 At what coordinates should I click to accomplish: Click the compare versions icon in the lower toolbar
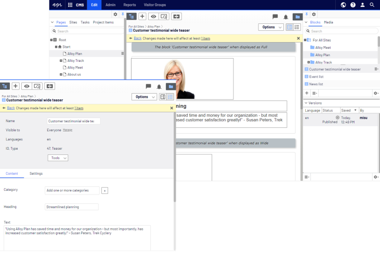(50, 86)
